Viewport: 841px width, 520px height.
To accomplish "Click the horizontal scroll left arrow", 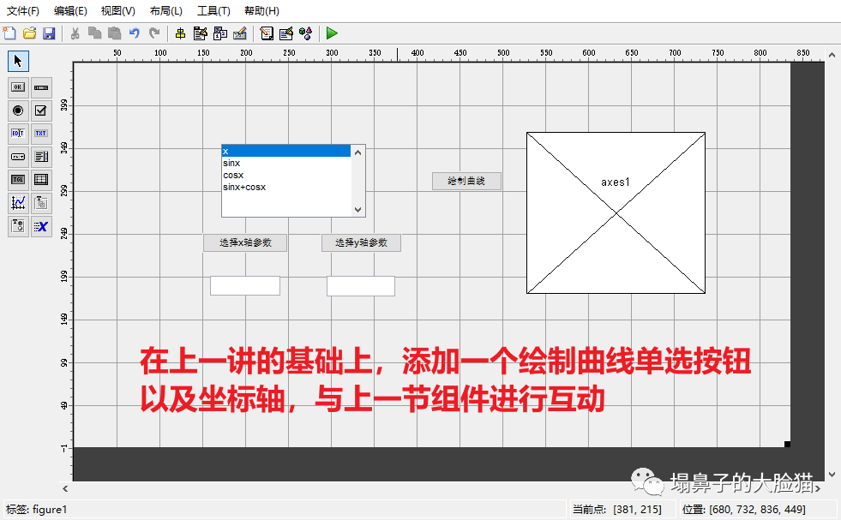I will point(65,488).
